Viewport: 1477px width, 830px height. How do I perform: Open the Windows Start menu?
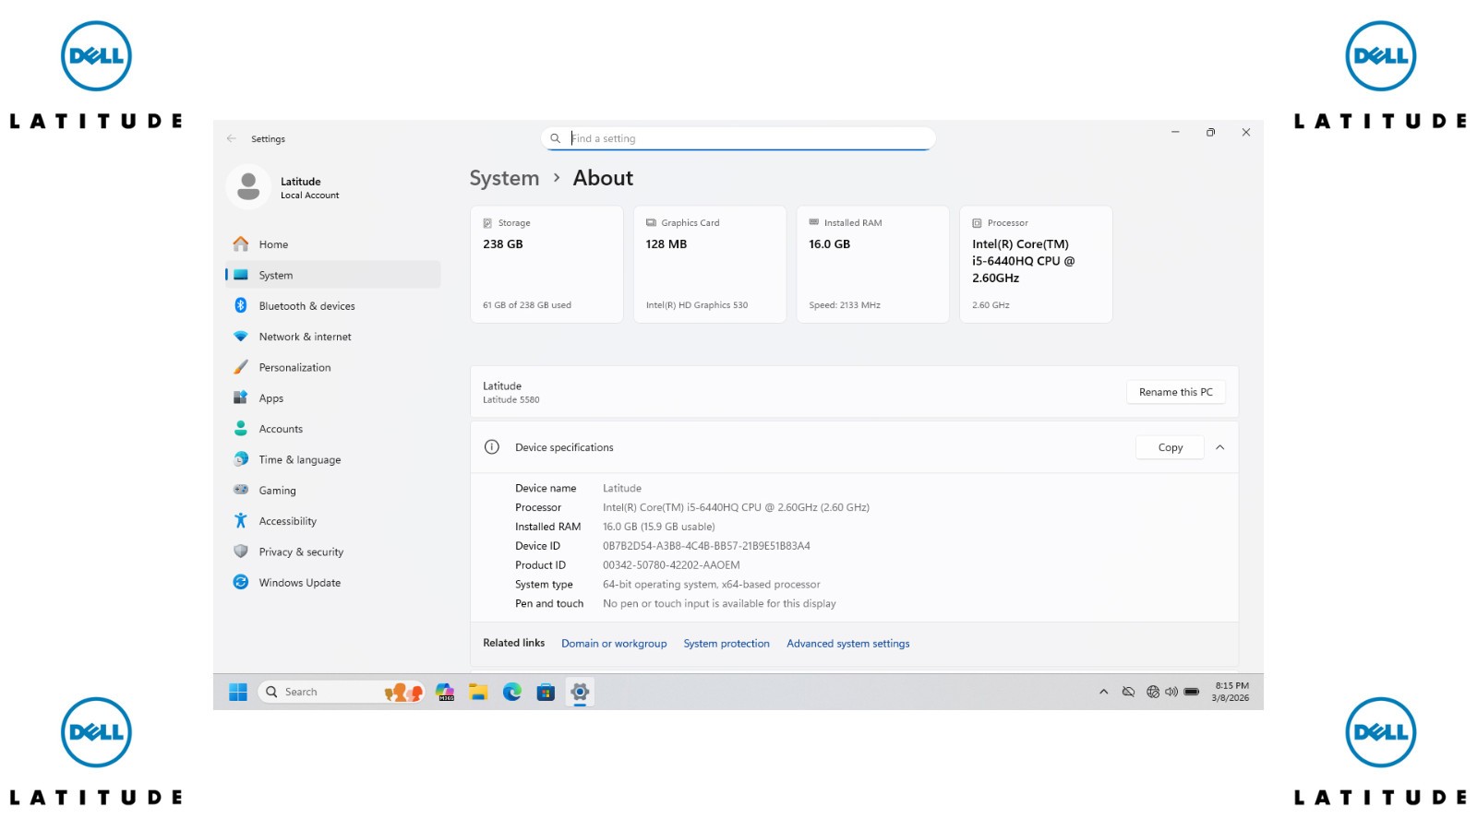tap(238, 692)
